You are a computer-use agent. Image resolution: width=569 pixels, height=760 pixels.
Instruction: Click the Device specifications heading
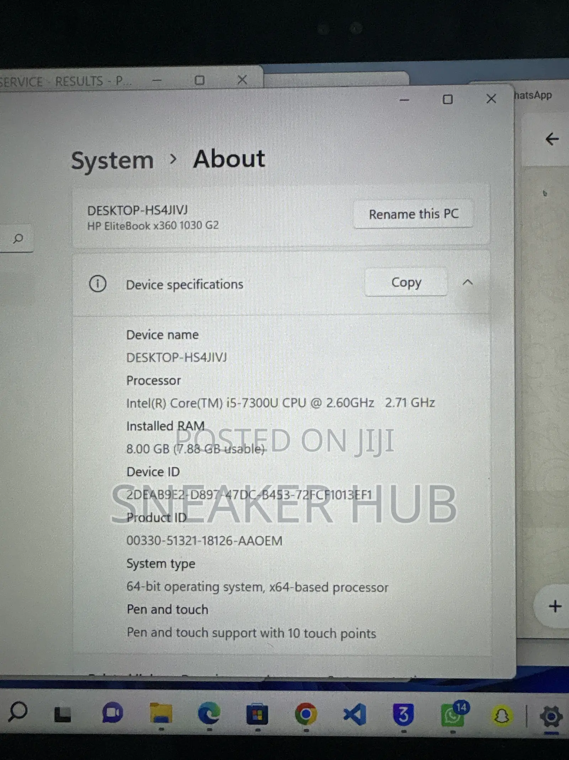(185, 285)
